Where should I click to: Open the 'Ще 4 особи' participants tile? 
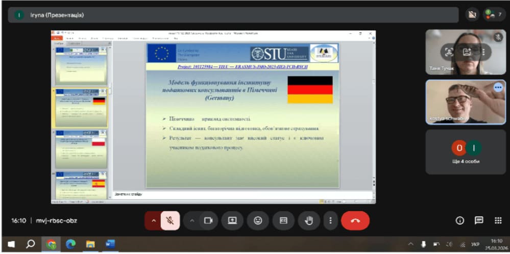click(x=465, y=152)
